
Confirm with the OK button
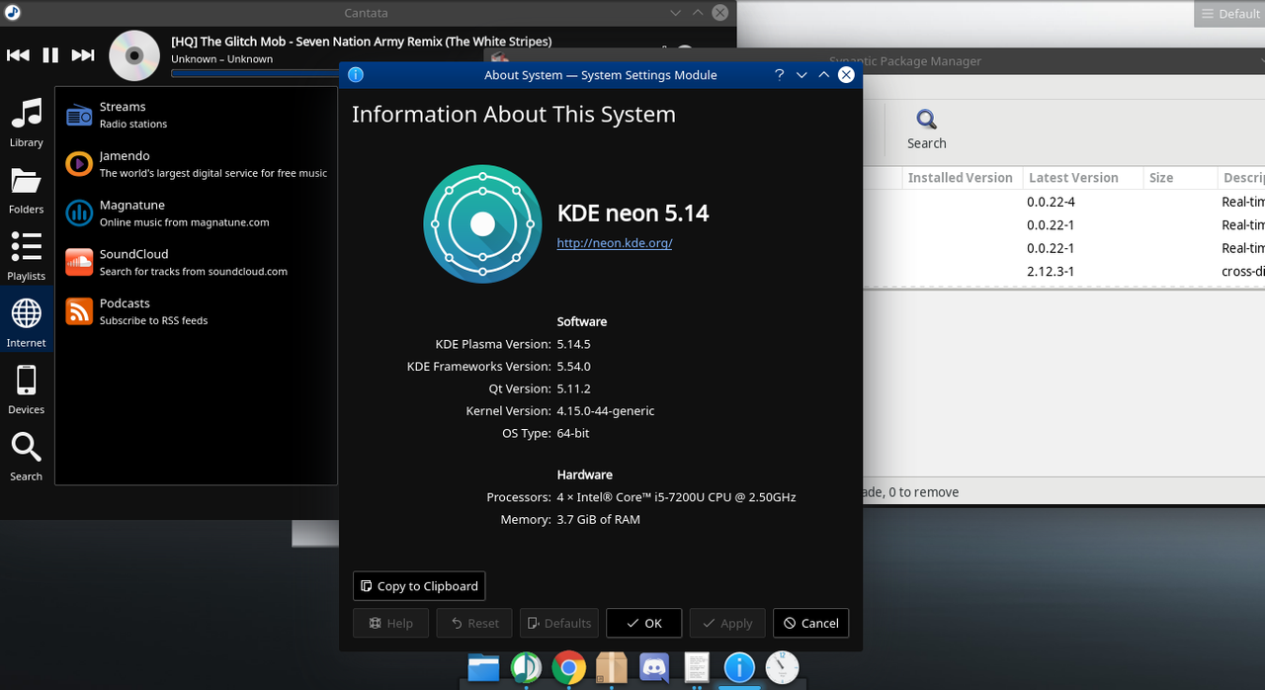coord(644,623)
